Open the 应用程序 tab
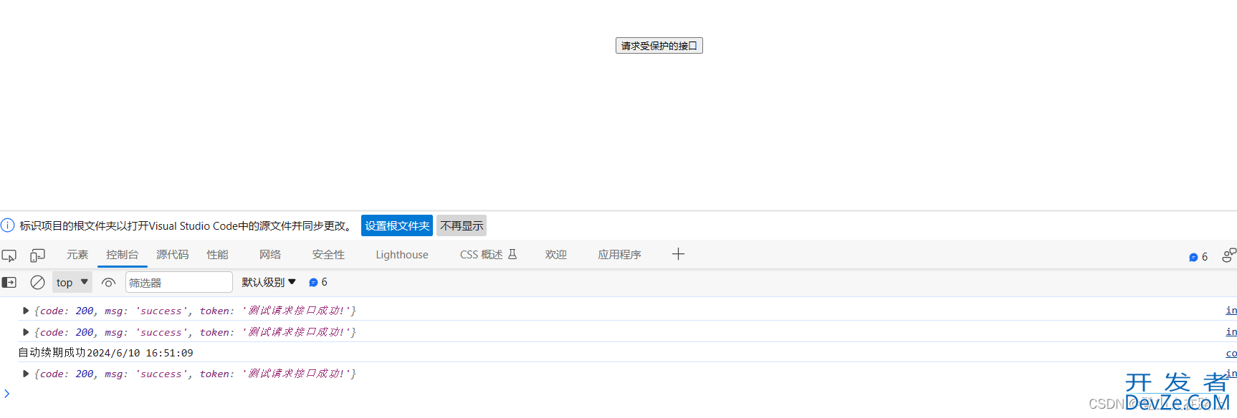The width and height of the screenshot is (1237, 418). (x=620, y=255)
